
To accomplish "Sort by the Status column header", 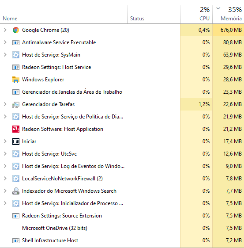I will tap(154, 15).
